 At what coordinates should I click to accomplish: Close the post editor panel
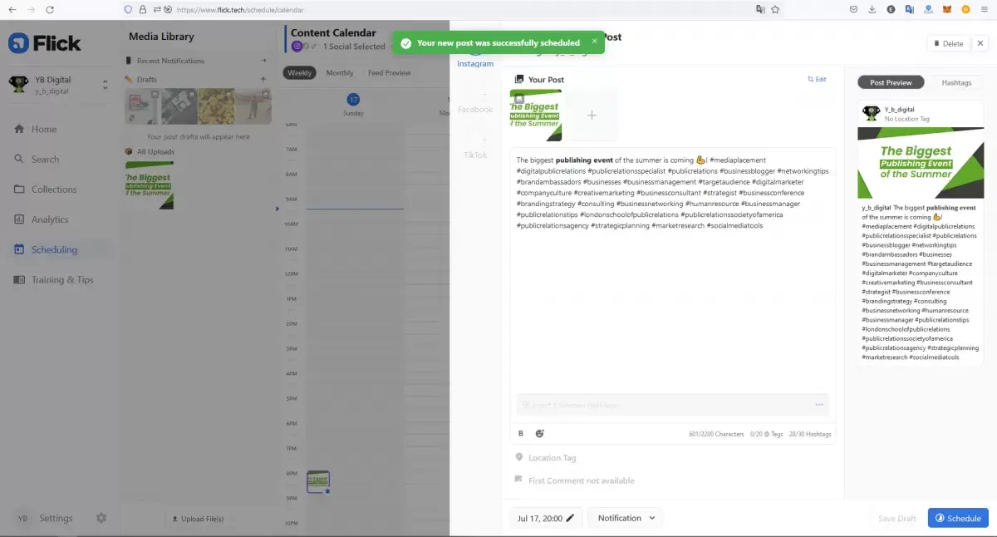click(x=980, y=43)
